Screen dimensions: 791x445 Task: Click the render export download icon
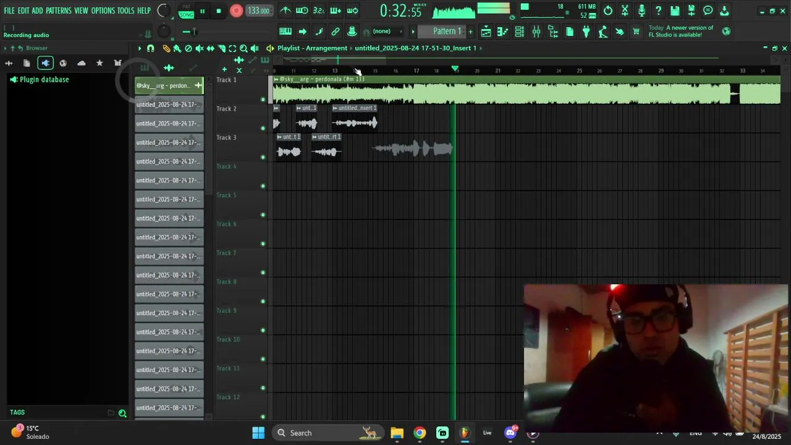(724, 11)
